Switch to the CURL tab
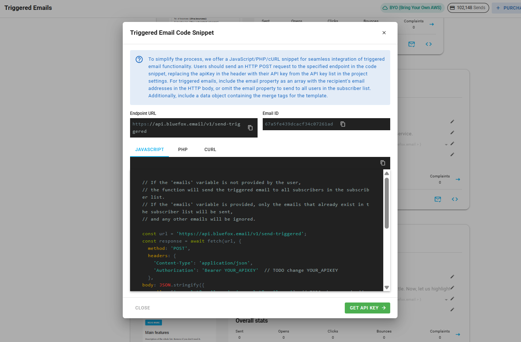The width and height of the screenshot is (521, 342). click(210, 149)
